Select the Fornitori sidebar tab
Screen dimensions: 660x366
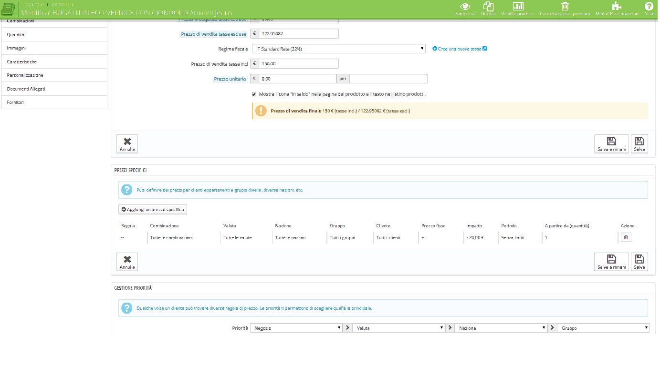tap(54, 102)
